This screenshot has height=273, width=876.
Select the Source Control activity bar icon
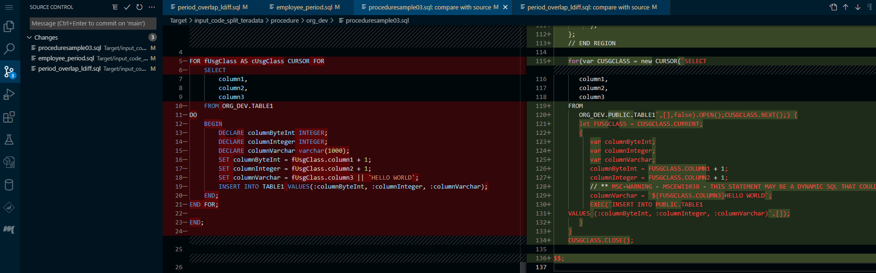click(9, 72)
